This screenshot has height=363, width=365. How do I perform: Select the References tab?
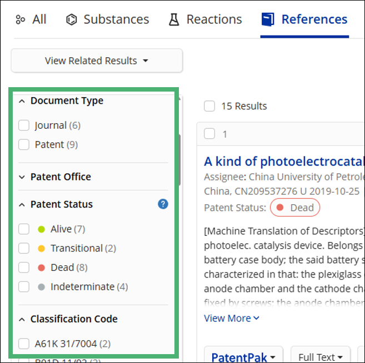pos(304,19)
